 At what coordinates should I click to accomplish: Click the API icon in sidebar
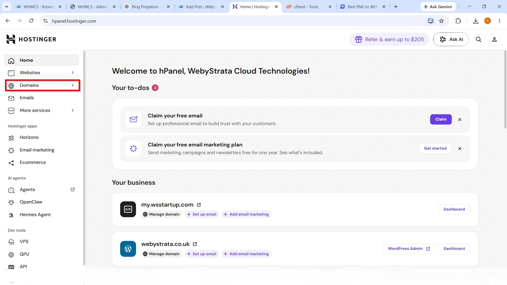(11, 267)
